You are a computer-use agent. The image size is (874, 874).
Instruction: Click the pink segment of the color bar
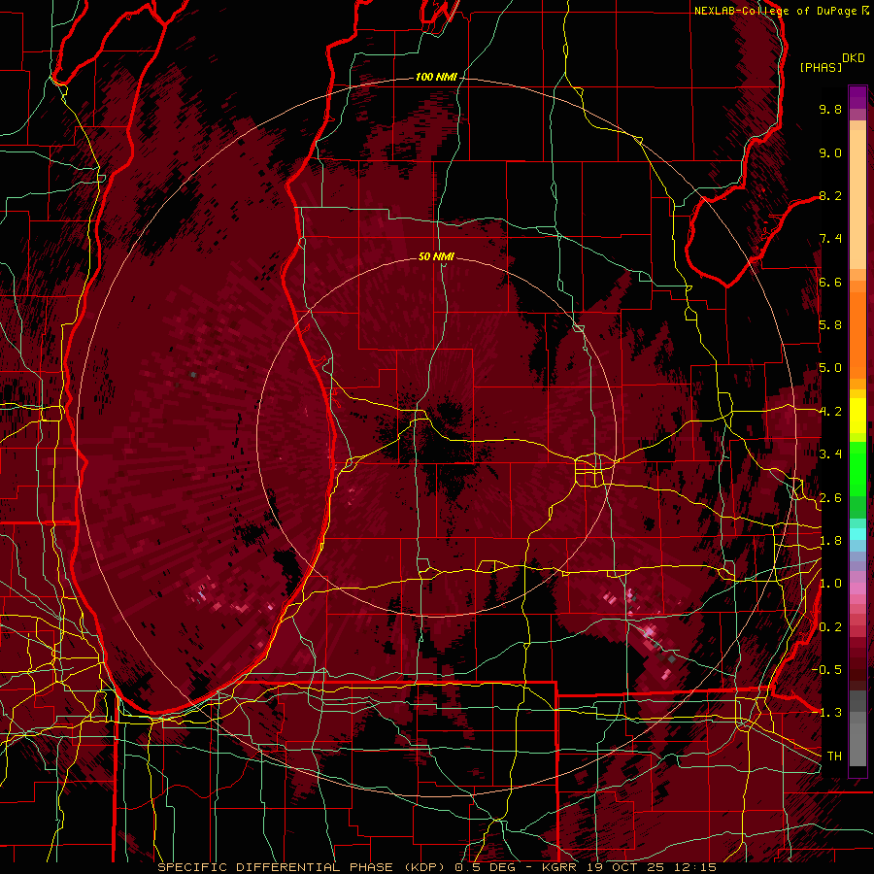tap(857, 588)
